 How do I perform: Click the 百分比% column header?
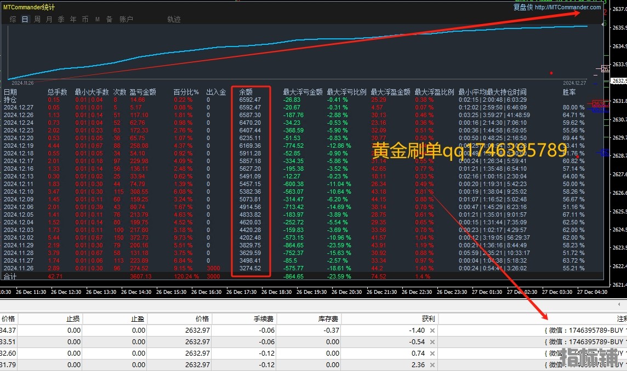(x=186, y=92)
